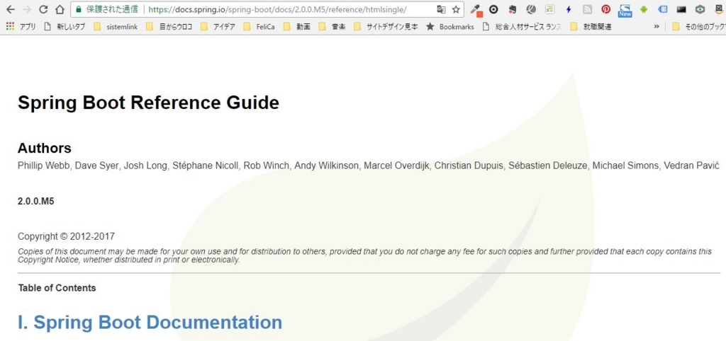
Task: Open the 音楽 bookmark folder
Action: [332, 27]
